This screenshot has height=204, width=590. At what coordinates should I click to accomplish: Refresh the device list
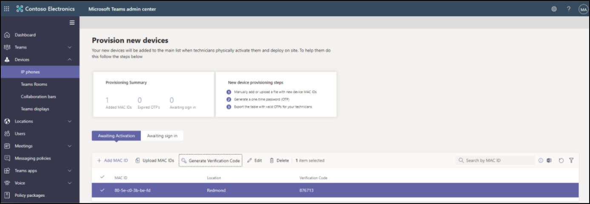click(561, 161)
